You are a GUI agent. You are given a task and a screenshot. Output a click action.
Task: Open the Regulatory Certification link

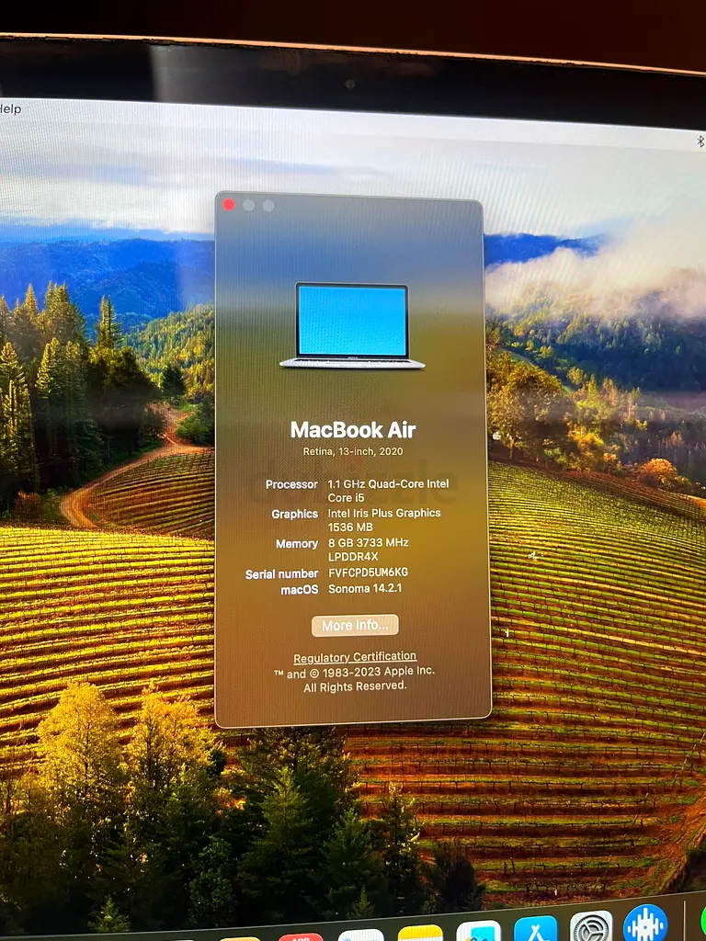tap(355, 657)
